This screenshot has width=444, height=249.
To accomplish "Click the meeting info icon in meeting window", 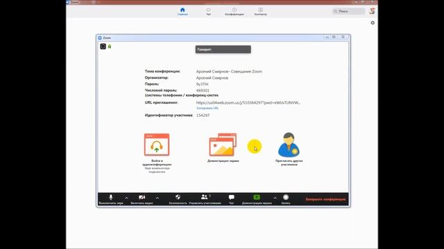I will point(103,46).
